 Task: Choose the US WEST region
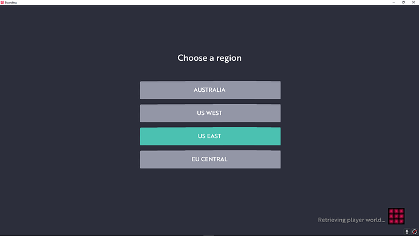click(x=210, y=113)
